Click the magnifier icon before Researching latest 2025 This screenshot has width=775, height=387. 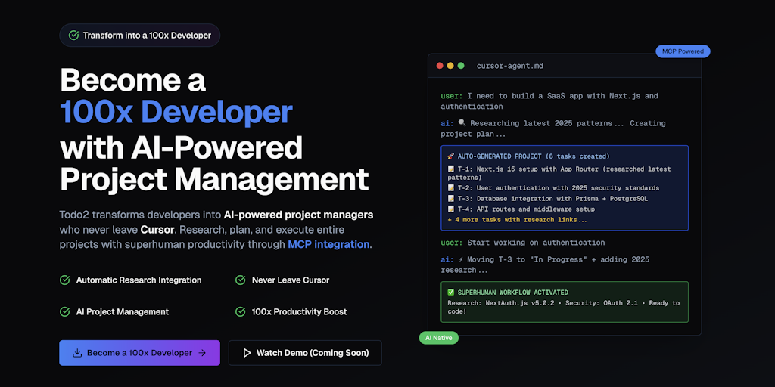point(462,123)
